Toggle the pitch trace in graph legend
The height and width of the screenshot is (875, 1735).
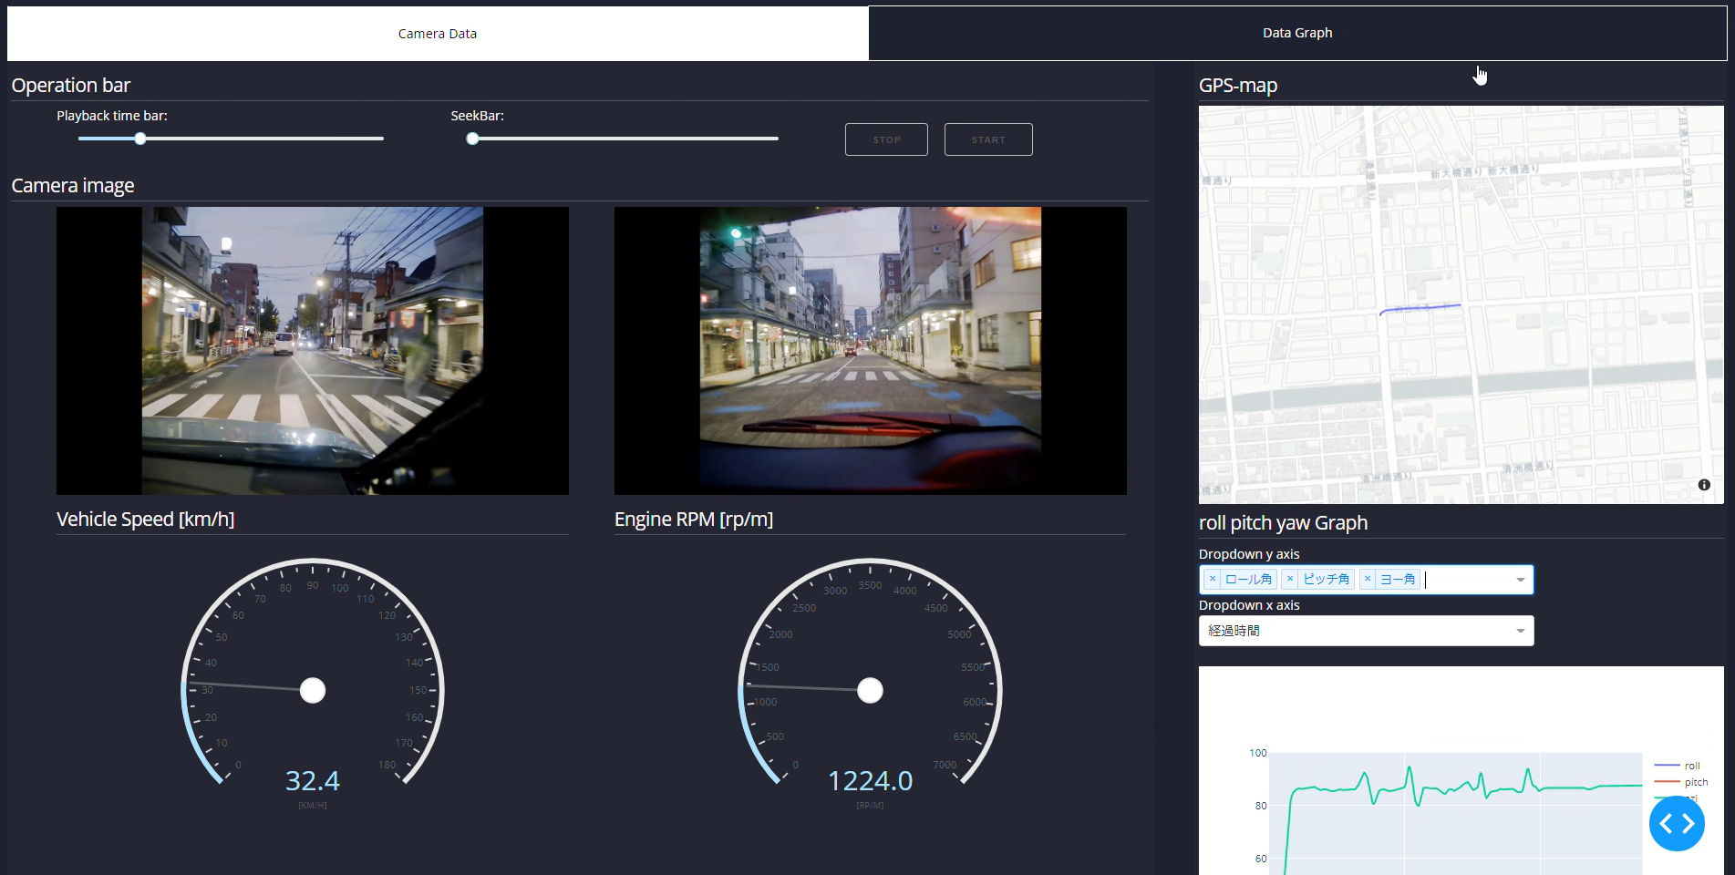click(1695, 782)
